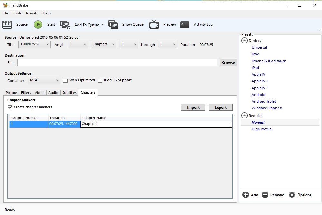Select the Android Tablet preset
322x215 pixels.
click(264, 101)
